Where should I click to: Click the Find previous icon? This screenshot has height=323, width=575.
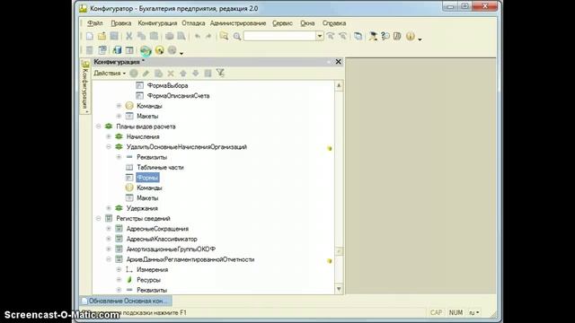[342, 36]
